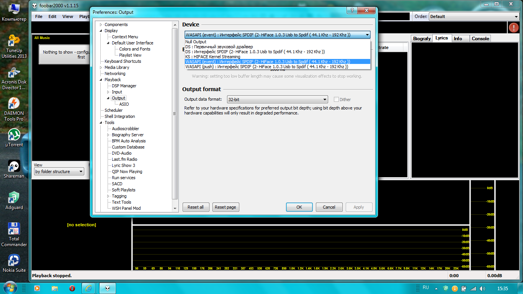Screen dimensions: 523x294
Task: Click the Windows Start orb
Action: click(x=10, y=288)
